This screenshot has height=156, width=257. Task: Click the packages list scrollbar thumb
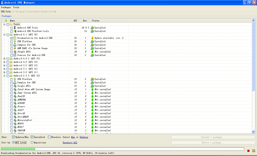(253, 57)
